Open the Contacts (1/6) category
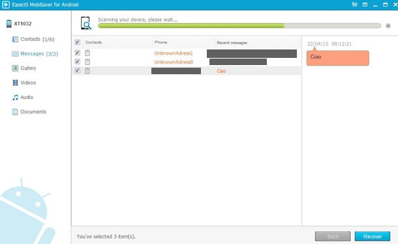398x244 pixels. click(33, 39)
